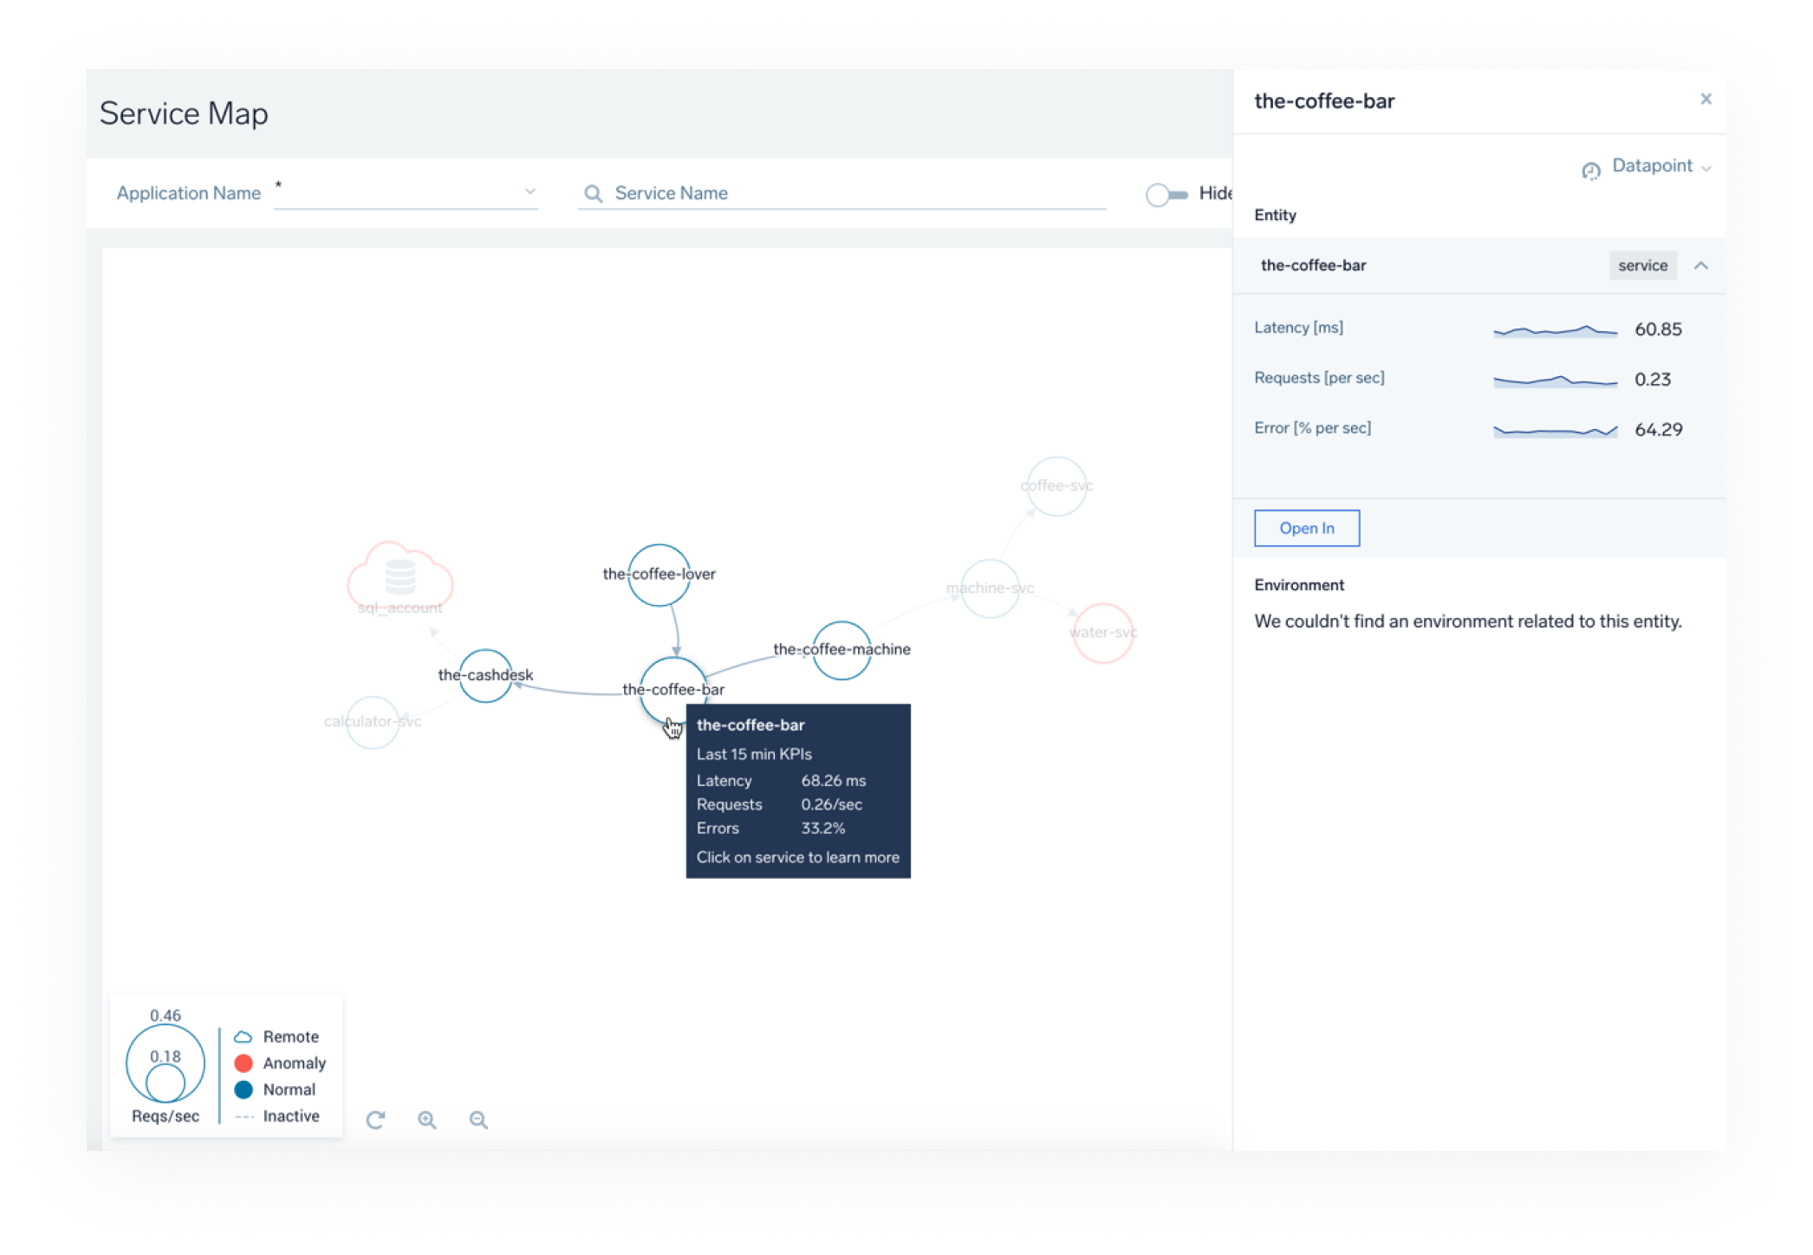Open the Application Name dropdown
Viewport: 1813px width, 1255px height.
pos(406,192)
